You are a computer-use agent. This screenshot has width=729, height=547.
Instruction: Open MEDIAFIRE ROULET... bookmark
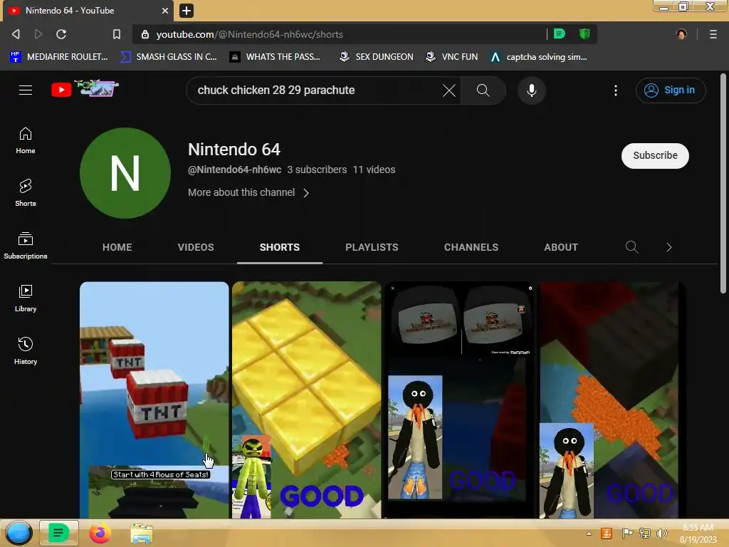(58, 57)
